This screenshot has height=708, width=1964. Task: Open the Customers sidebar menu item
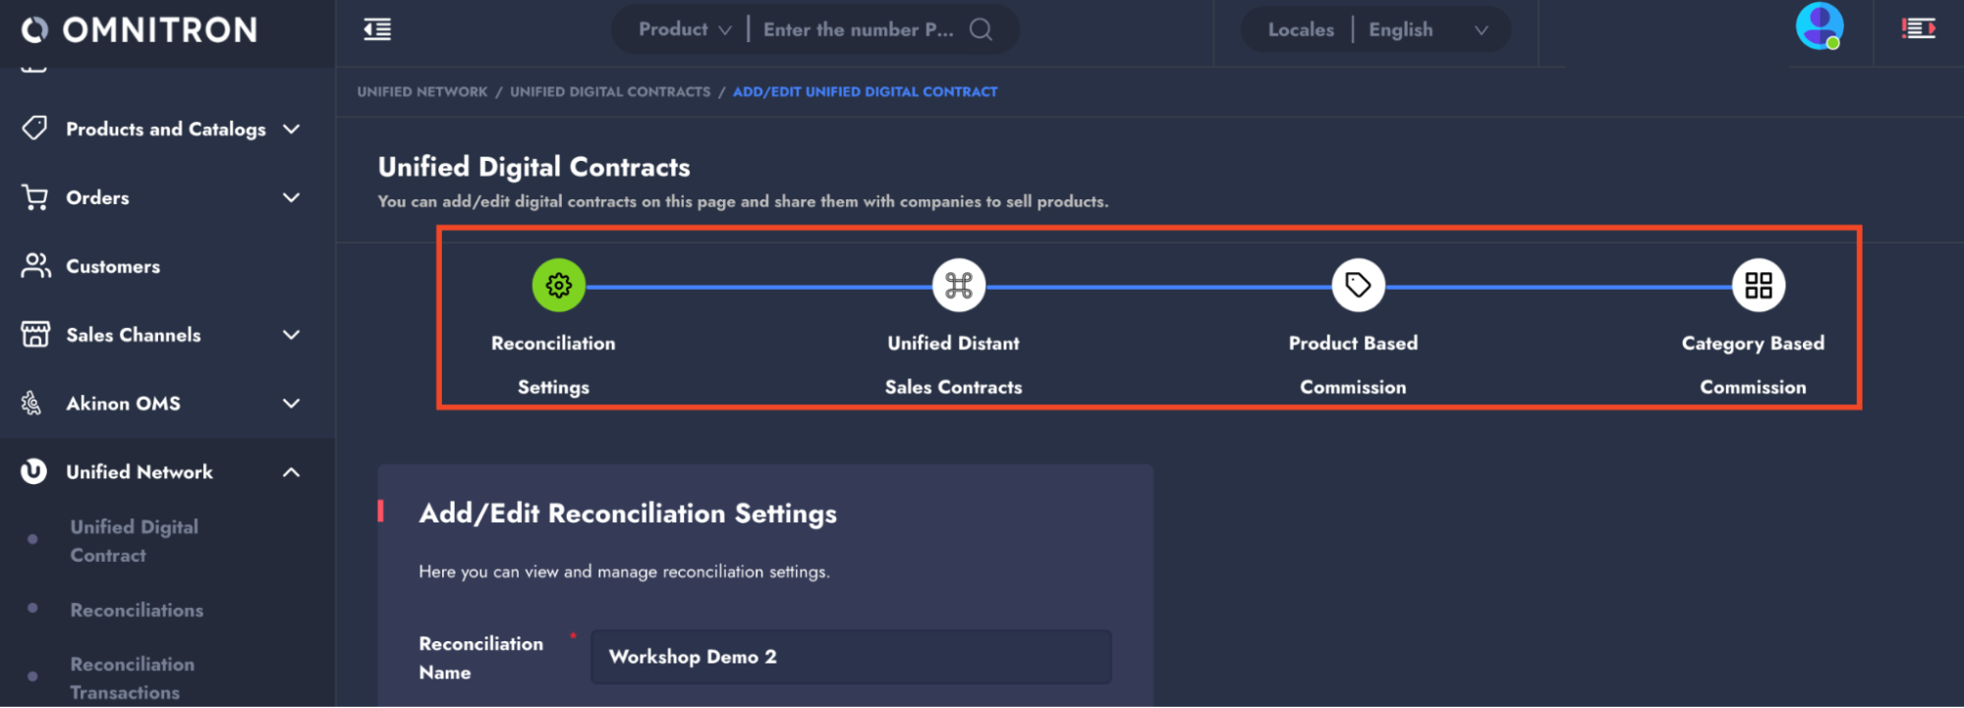[113, 267]
